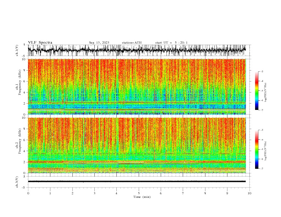Click the "-7" tick on ch.2 color bar
Image resolution: width=281 pixels, height=217 pixels.
(262, 169)
